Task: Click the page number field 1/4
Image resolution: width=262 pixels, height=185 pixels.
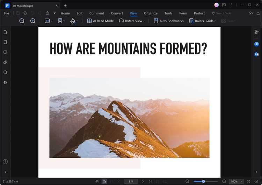Action: (x=131, y=181)
